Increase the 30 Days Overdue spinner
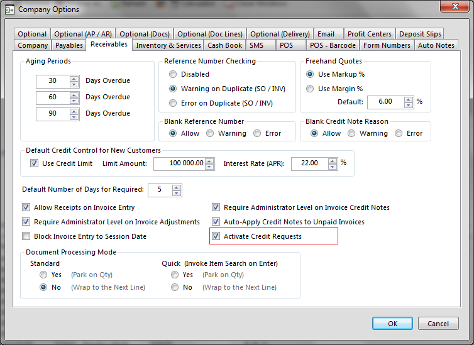The width and height of the screenshot is (474, 345). (x=74, y=79)
